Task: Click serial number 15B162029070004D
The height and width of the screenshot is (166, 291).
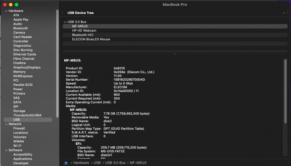Action: tap(129, 80)
